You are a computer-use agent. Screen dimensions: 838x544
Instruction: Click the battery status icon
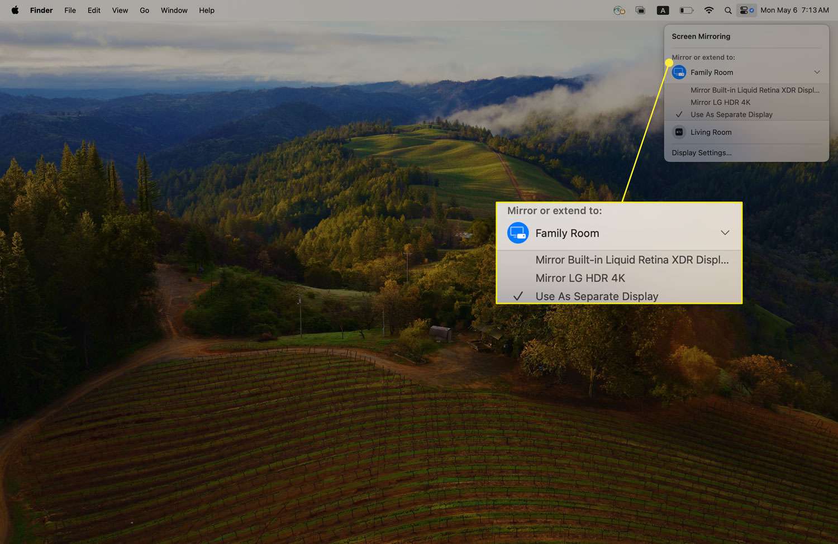point(686,10)
